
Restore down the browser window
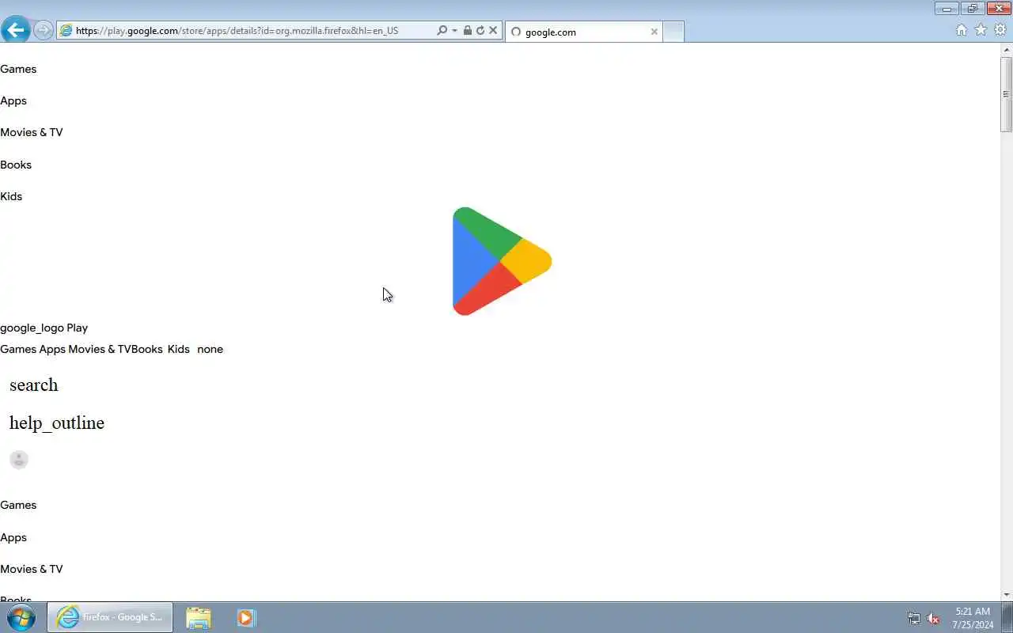click(x=973, y=9)
